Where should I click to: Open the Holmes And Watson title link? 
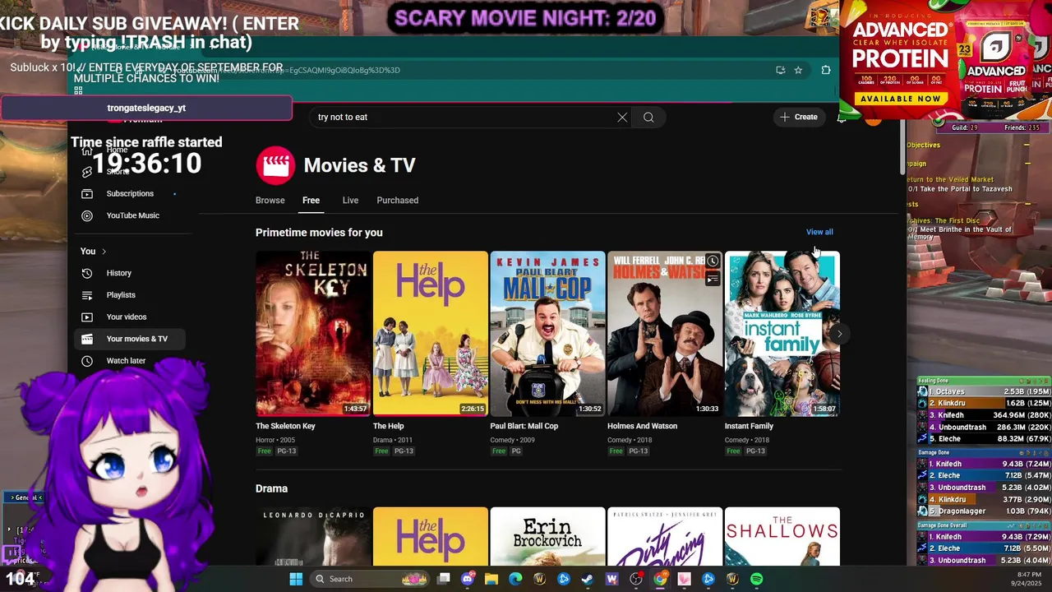pos(642,426)
